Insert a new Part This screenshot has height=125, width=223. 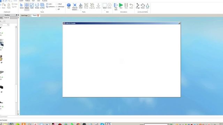[x=69, y=6]
